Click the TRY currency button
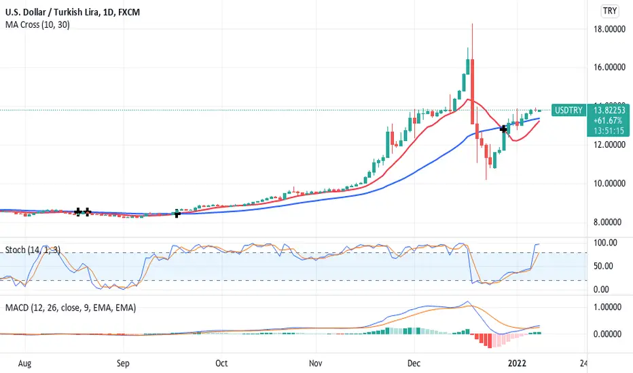 610,10
